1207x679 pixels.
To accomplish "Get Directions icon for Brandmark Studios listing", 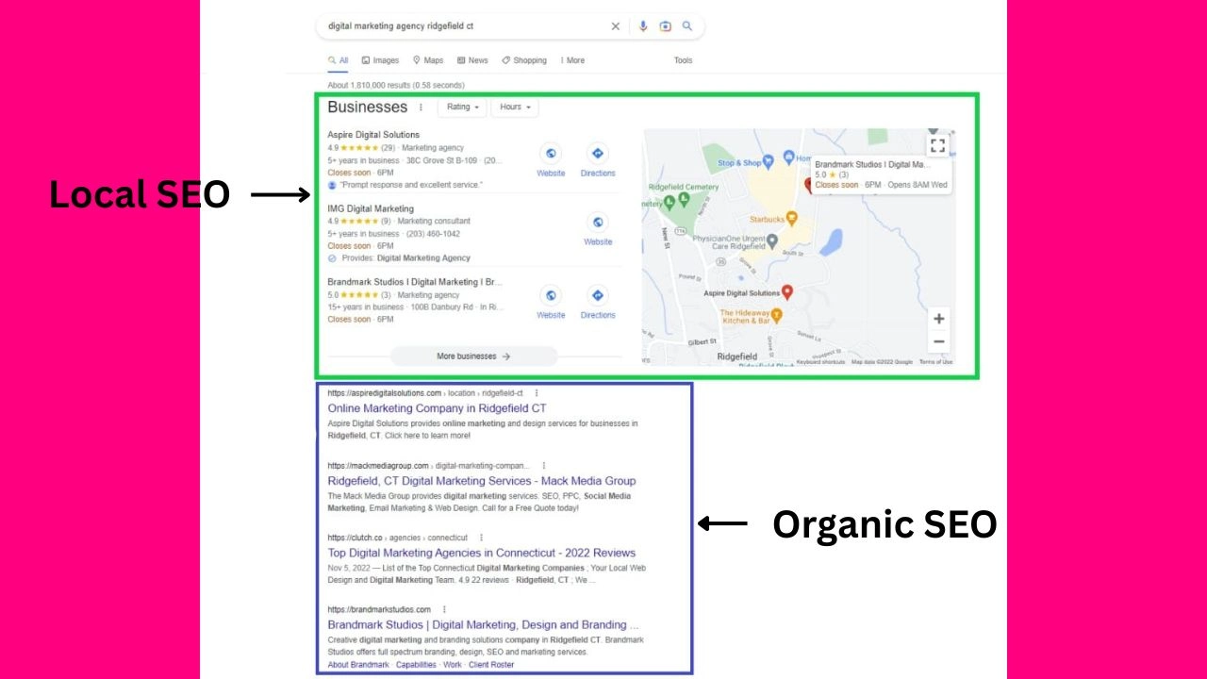I will (597, 295).
